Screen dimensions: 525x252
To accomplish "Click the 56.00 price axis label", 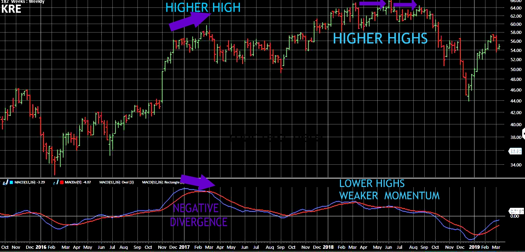I will point(516,41).
